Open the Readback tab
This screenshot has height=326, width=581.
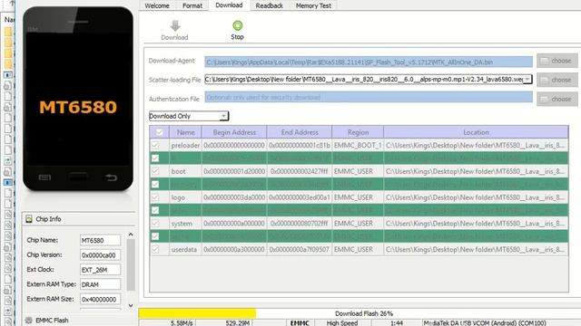tap(270, 5)
